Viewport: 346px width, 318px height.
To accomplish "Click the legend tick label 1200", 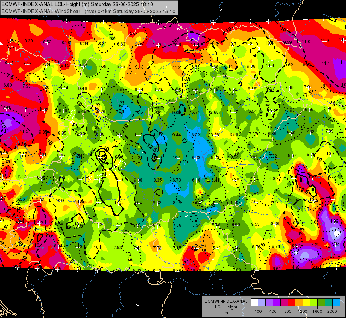I will [x=303, y=311].
